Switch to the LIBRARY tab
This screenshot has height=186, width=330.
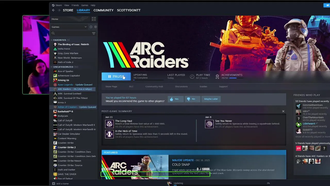pos(83,10)
